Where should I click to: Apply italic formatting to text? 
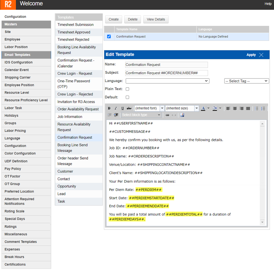tap(116, 109)
